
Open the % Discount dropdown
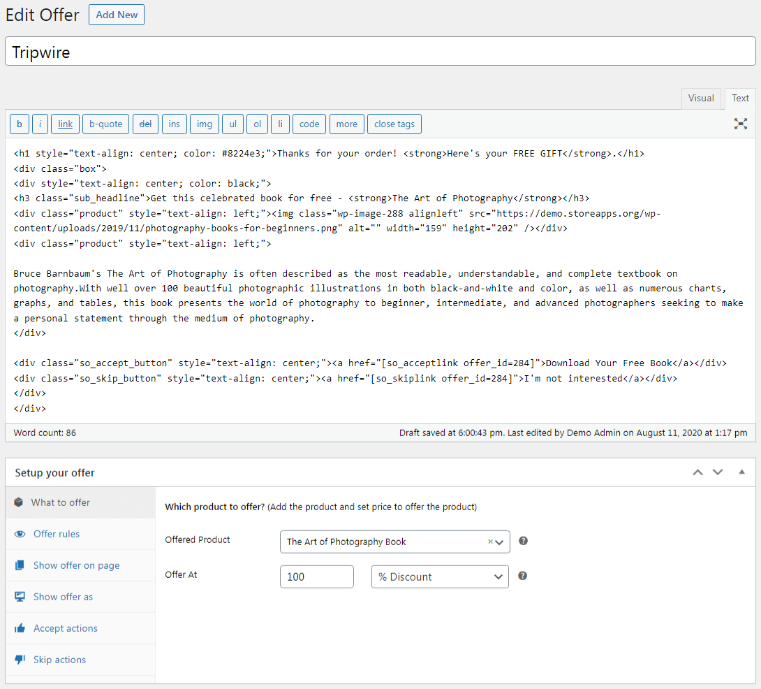[x=440, y=576]
